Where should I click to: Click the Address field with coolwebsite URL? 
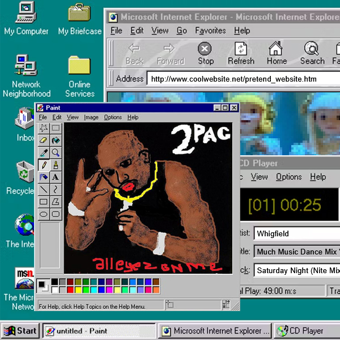pos(238,79)
